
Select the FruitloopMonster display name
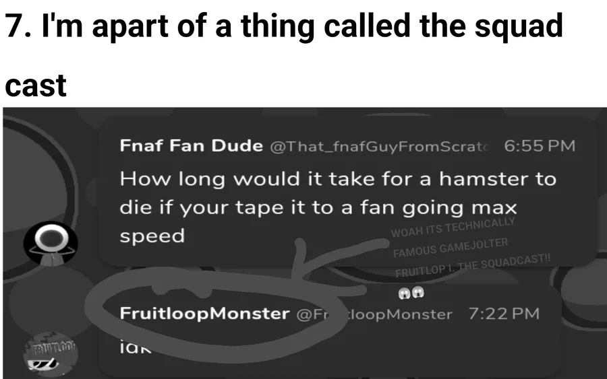pos(204,314)
